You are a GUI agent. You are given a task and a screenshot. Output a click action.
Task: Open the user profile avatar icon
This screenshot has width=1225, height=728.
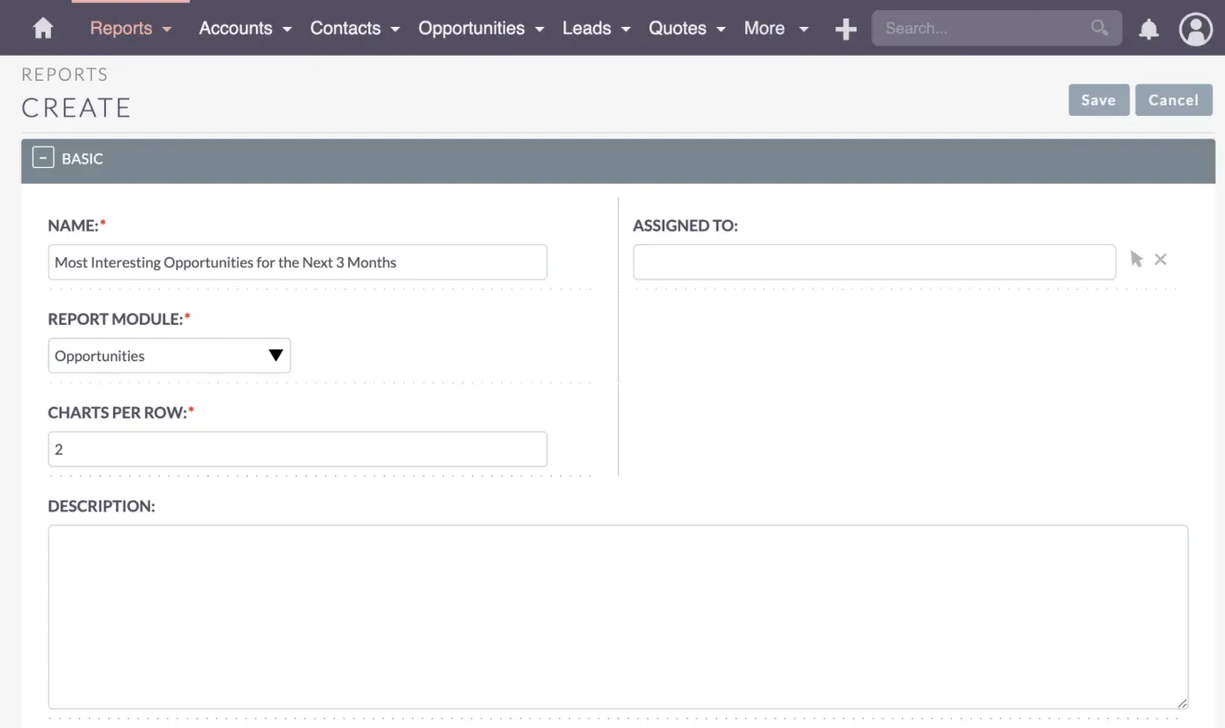(x=1195, y=29)
